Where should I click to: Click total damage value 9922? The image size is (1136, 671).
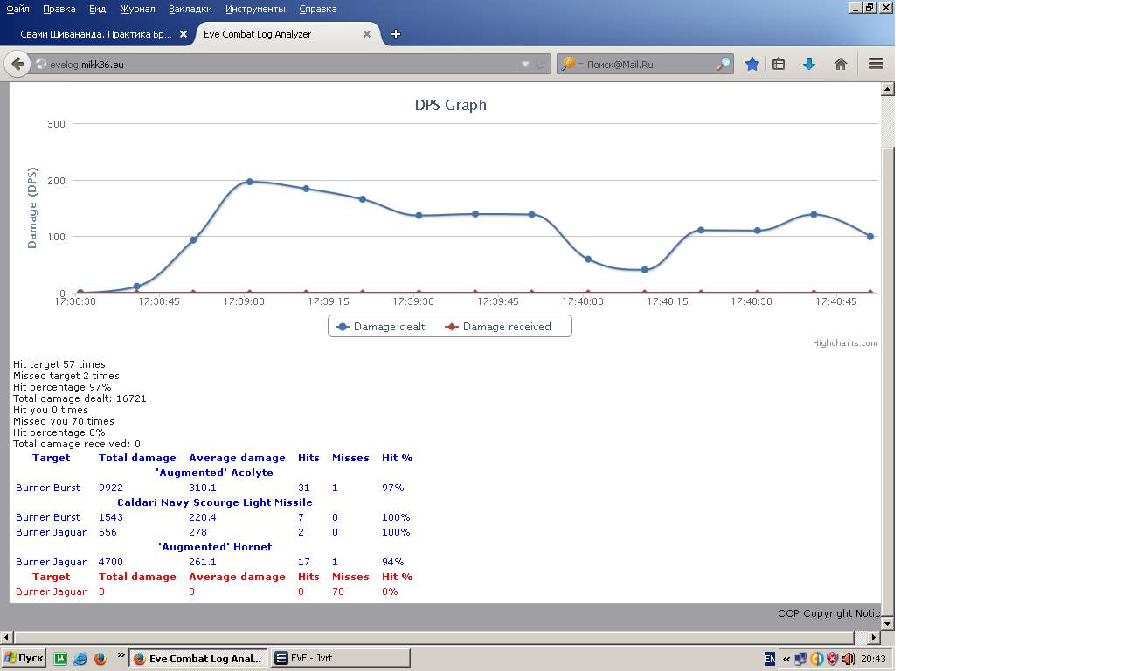[x=113, y=488]
